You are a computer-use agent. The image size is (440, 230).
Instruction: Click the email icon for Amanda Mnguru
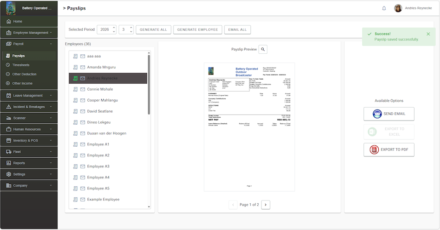[83, 67]
